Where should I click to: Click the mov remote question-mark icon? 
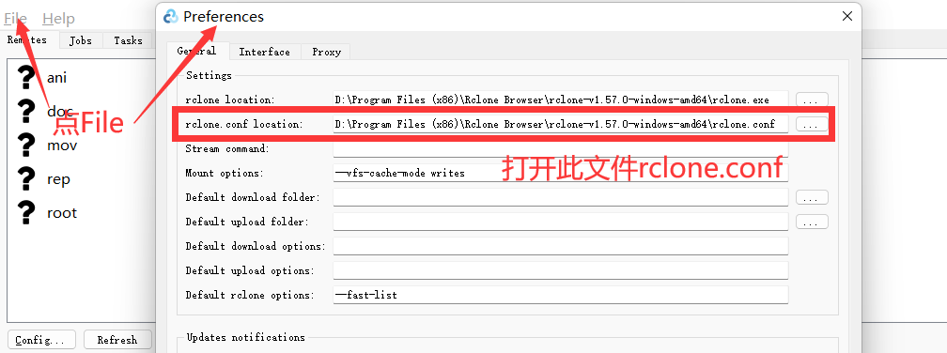tap(25, 145)
